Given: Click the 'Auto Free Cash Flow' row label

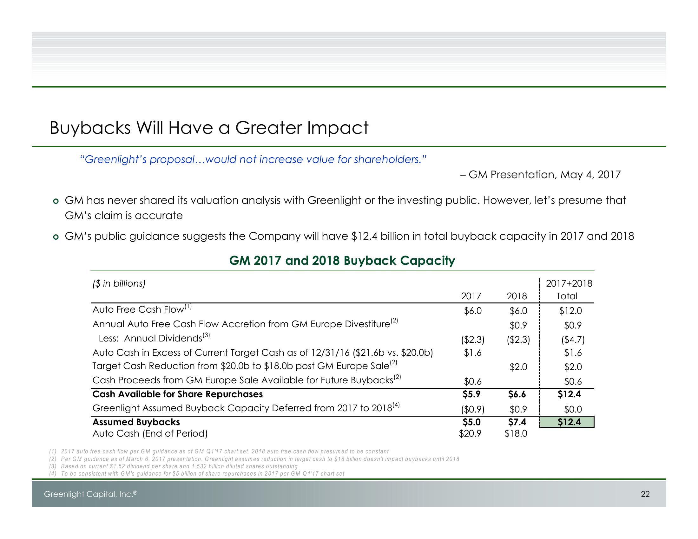Looking at the screenshot, I should 142,309.
